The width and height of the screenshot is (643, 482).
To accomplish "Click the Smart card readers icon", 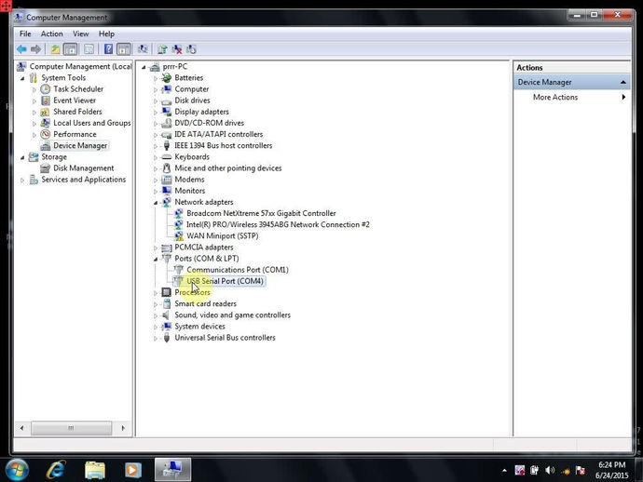I will click(x=166, y=303).
